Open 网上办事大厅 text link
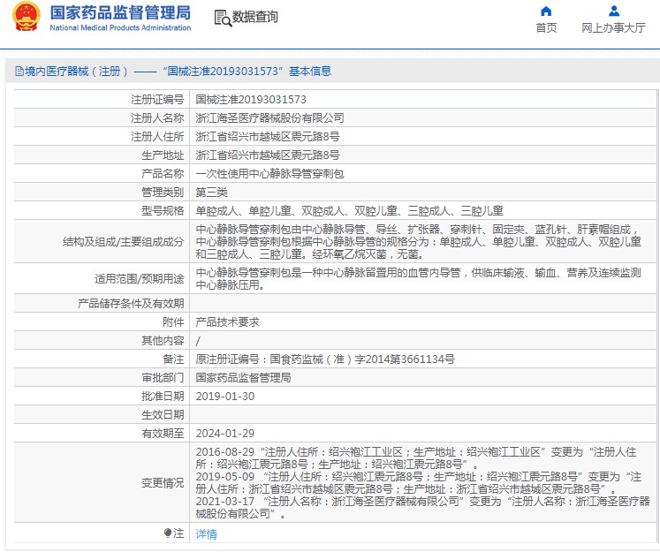660x552 pixels. coord(613,27)
